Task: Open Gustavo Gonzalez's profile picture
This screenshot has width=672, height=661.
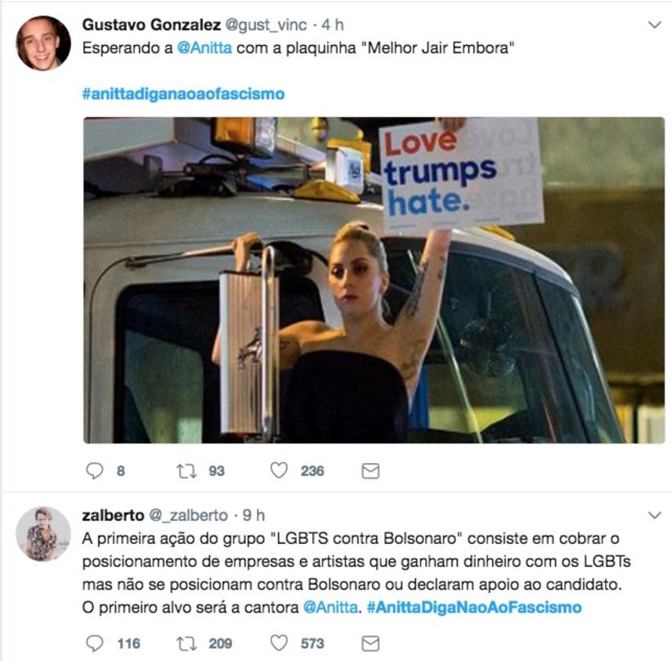Action: [x=43, y=43]
